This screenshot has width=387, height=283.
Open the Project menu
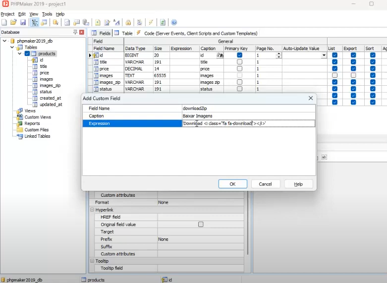click(x=7, y=14)
